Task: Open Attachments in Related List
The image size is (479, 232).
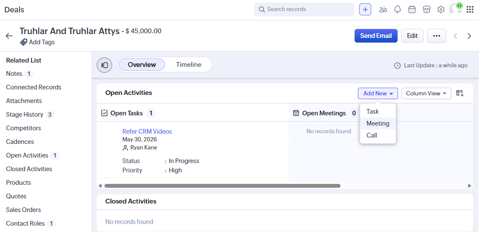Action: coord(24,101)
